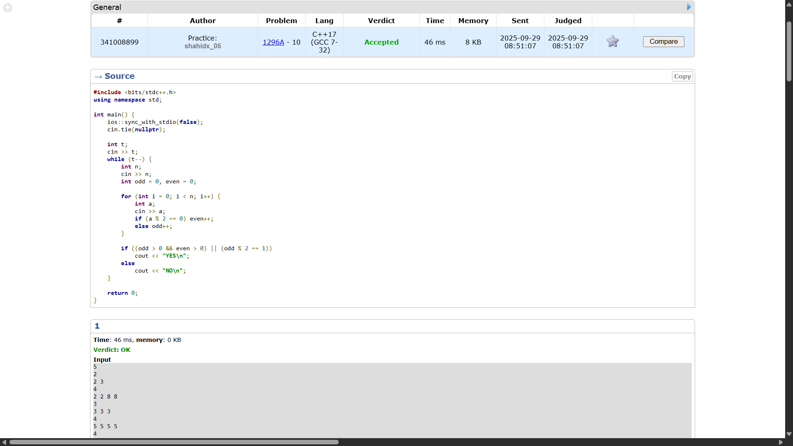This screenshot has height=446, width=793.
Task: Click the horizontal scrollbar thumb at the bottom
Action: tap(173, 442)
